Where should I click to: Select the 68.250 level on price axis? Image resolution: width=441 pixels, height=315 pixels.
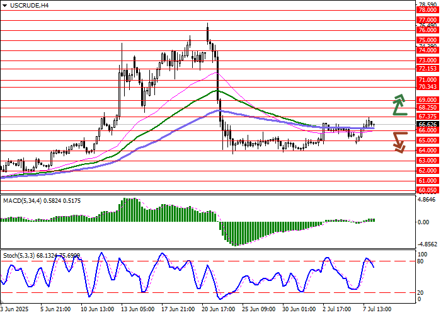[427, 108]
